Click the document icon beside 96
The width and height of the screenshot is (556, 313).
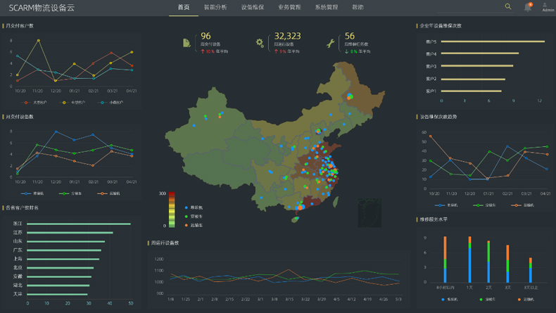point(186,43)
